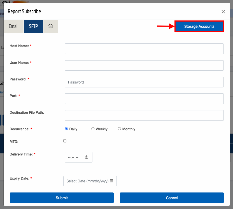Select Monthly recurrence radio button
The height and width of the screenshot is (209, 233).
click(x=120, y=129)
